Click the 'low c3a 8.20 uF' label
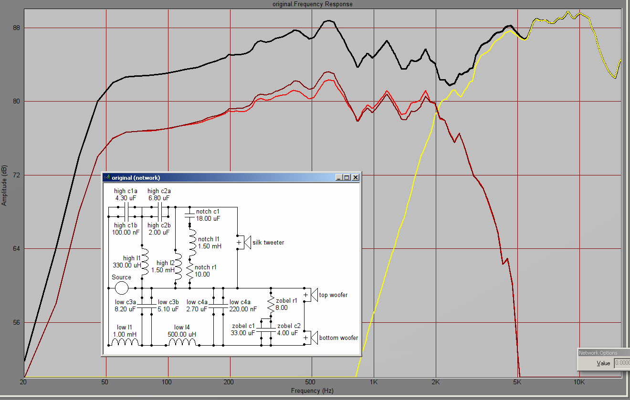Screen dimensions: 630x400 [x=125, y=306]
